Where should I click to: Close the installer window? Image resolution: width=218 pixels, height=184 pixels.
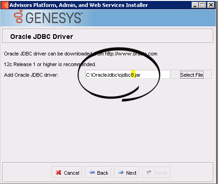[x=211, y=5]
